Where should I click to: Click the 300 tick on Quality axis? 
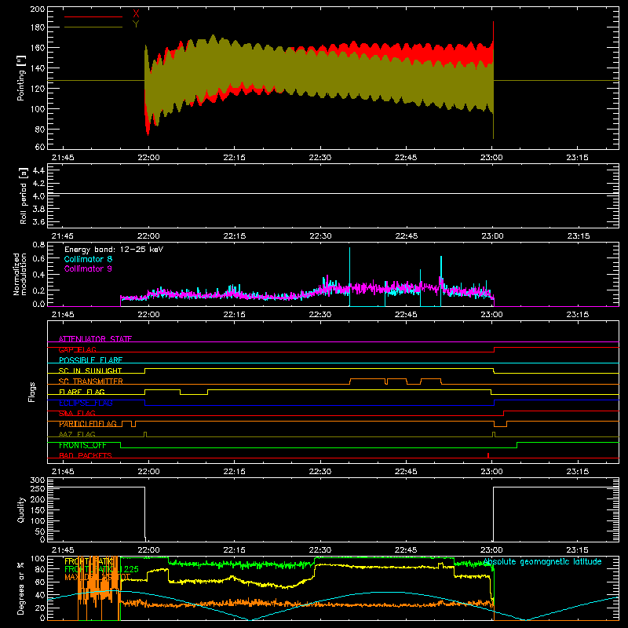[37, 480]
